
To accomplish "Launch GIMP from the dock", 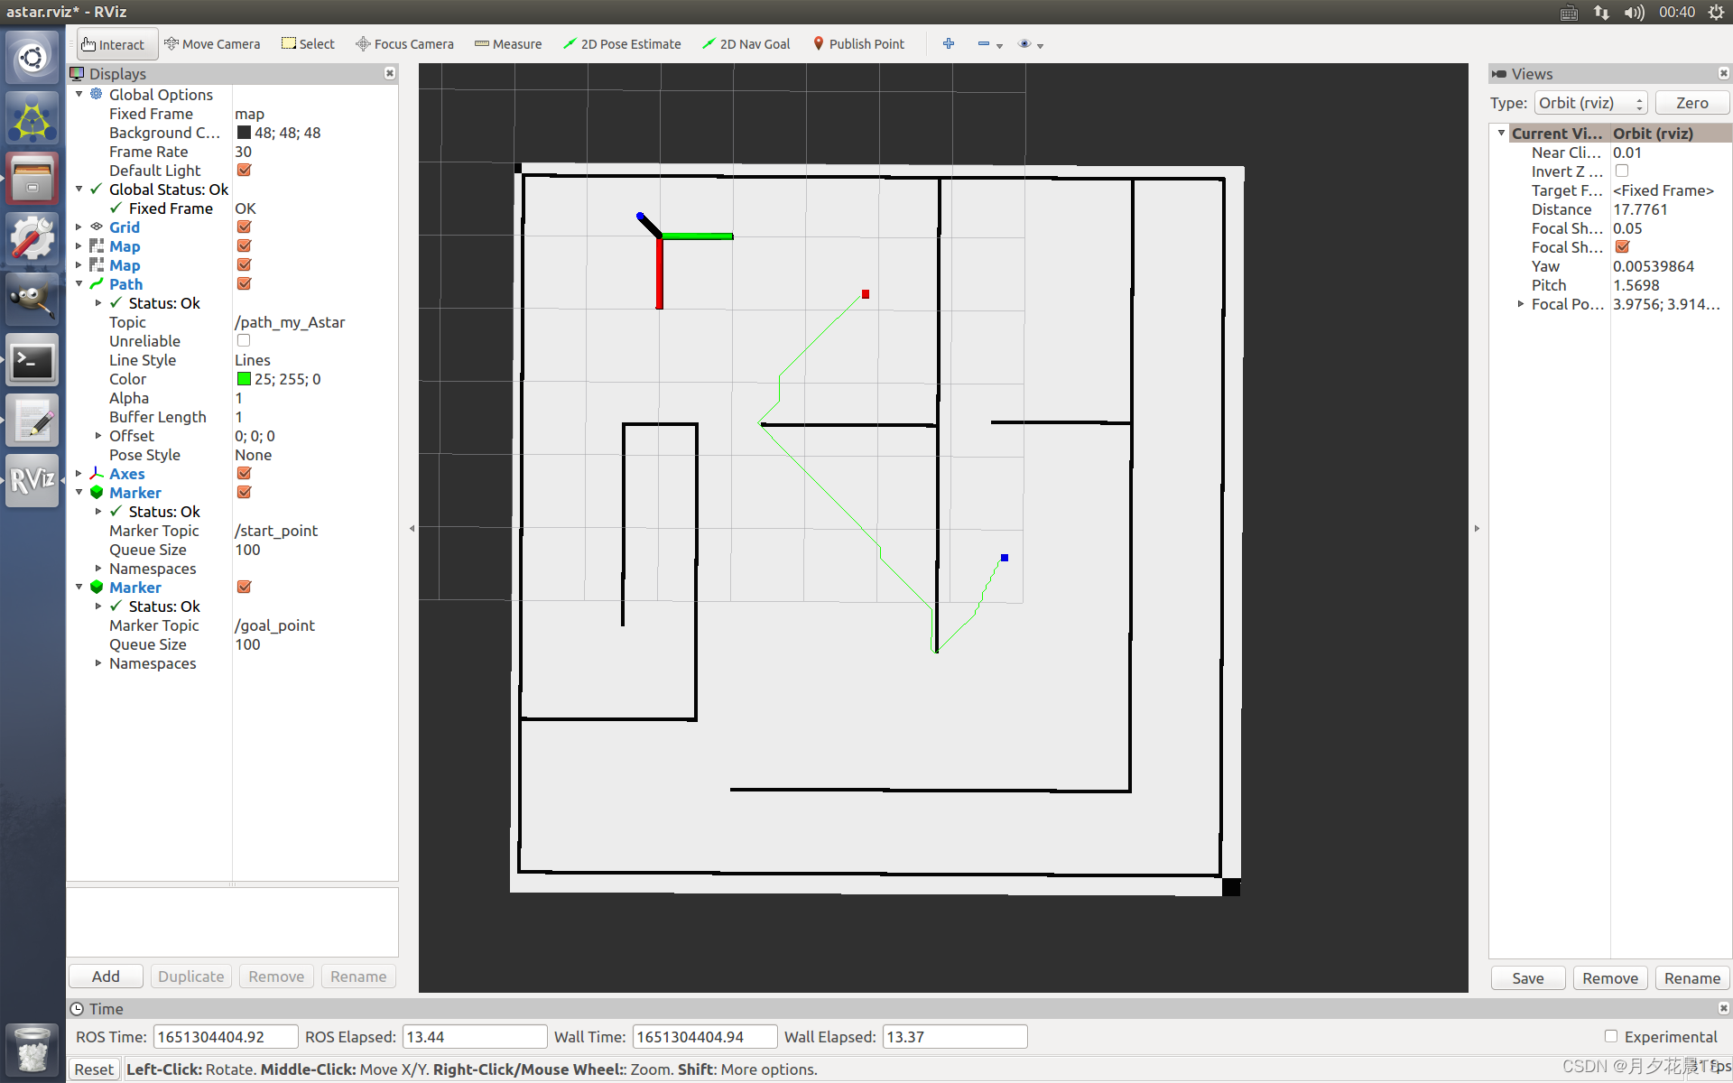I will pyautogui.click(x=32, y=299).
